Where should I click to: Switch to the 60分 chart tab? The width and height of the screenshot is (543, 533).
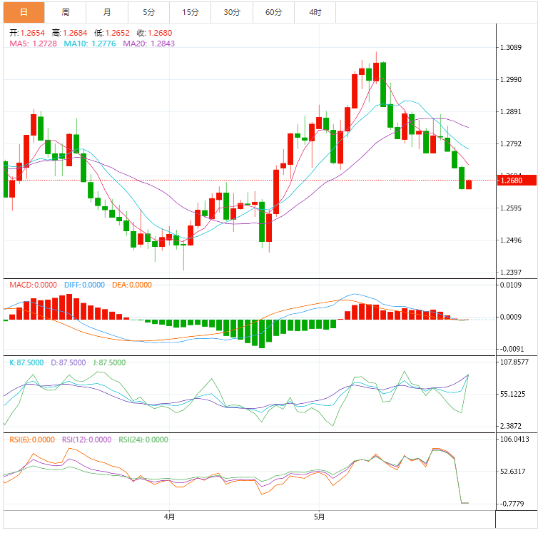tap(273, 12)
